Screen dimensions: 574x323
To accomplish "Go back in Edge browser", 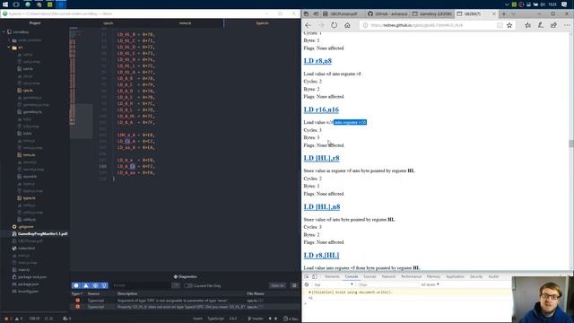I will (308, 25).
